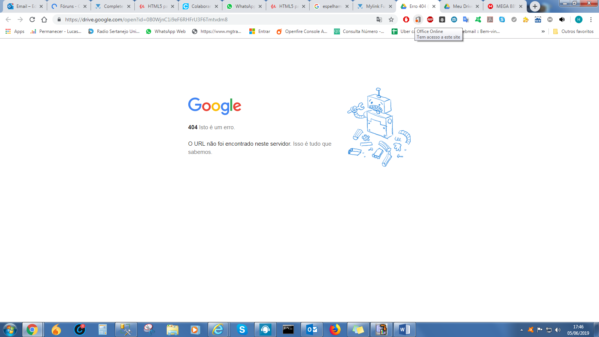This screenshot has width=599, height=337.
Task: Switch to the Complete tab
Action: (112, 6)
